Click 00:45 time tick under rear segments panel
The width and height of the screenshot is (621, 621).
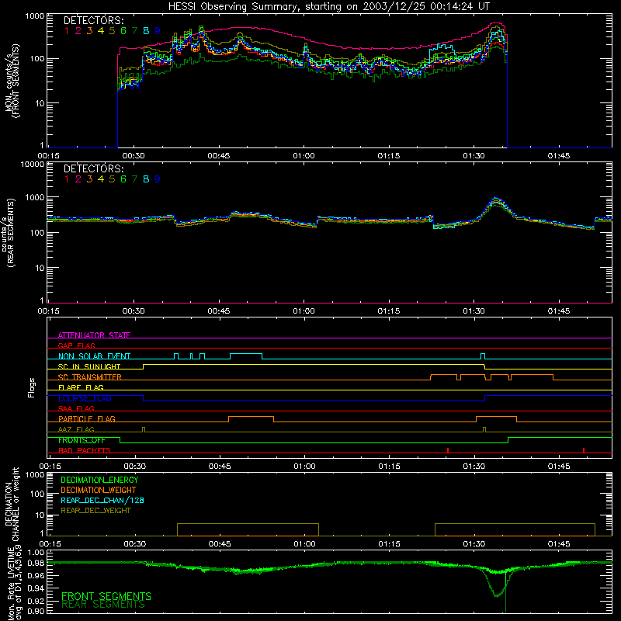pyautogui.click(x=219, y=311)
